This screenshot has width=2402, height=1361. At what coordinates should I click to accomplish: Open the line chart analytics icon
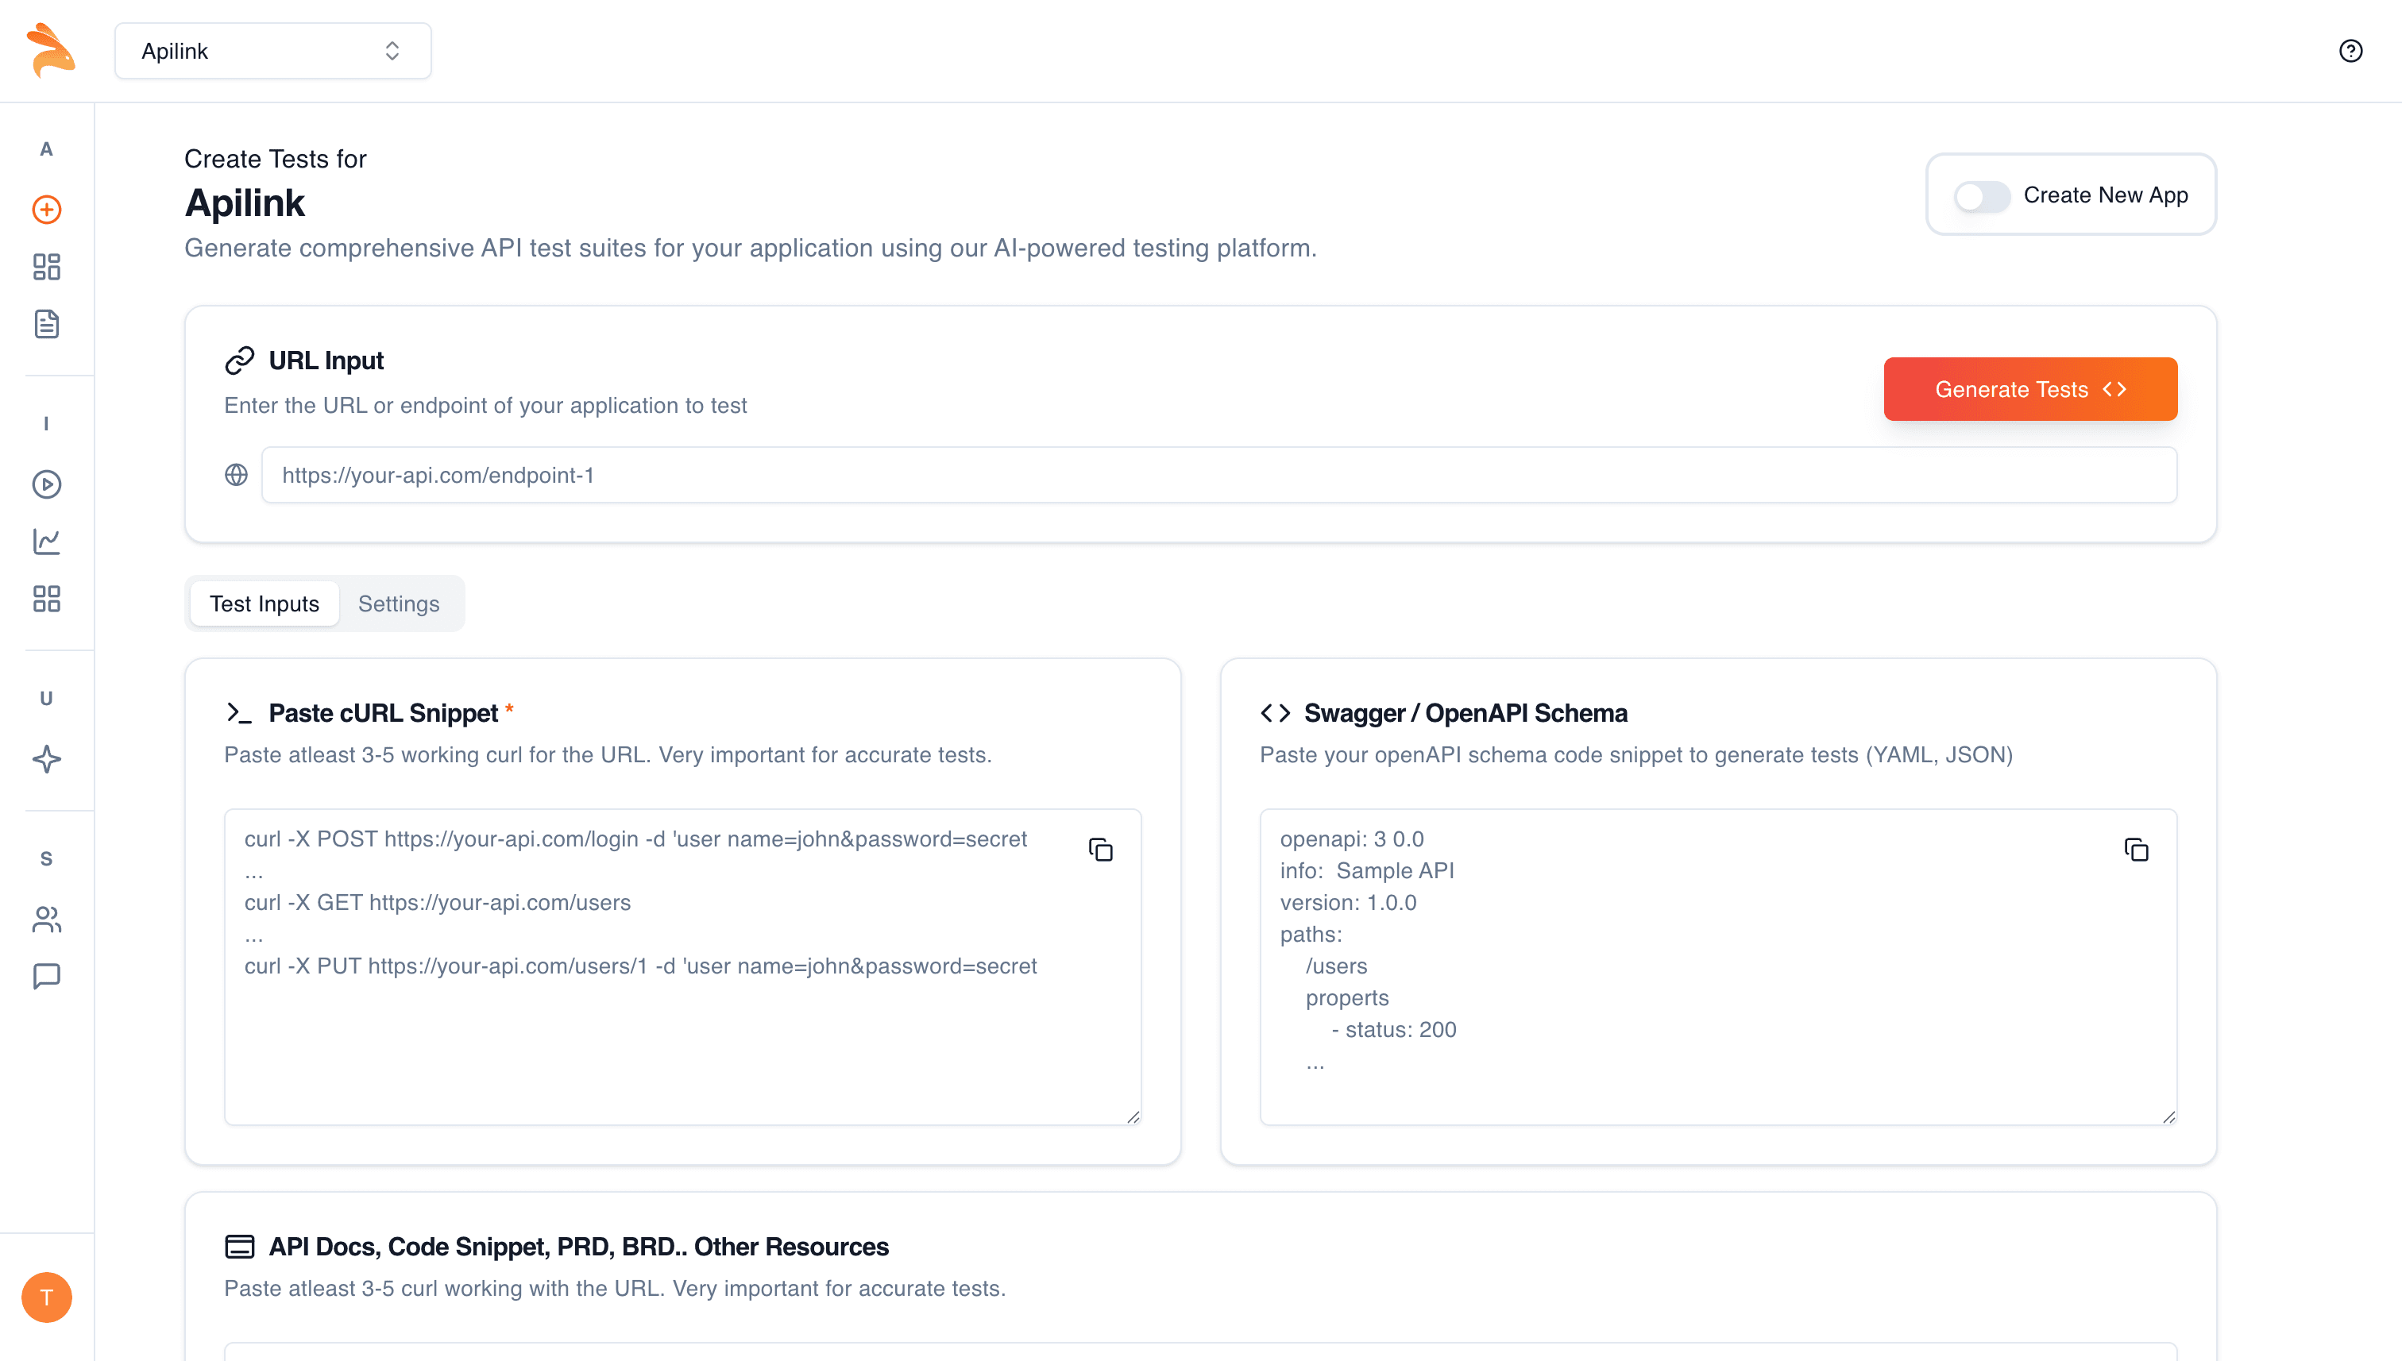pos(47,542)
